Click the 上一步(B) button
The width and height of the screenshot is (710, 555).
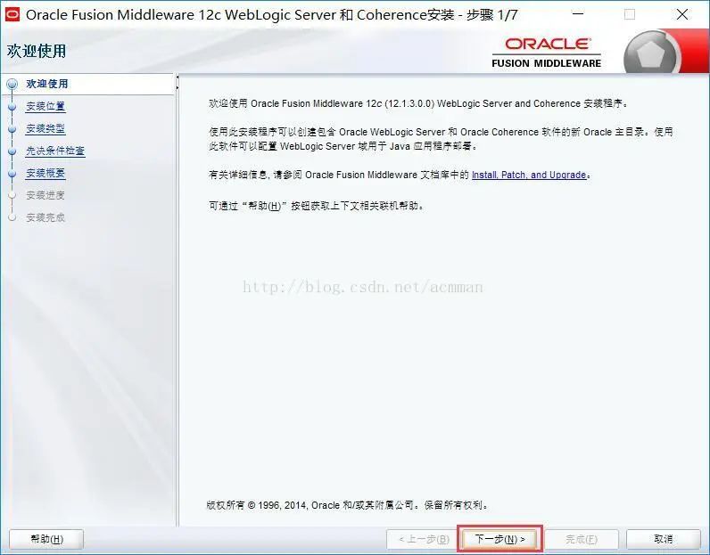[424, 539]
